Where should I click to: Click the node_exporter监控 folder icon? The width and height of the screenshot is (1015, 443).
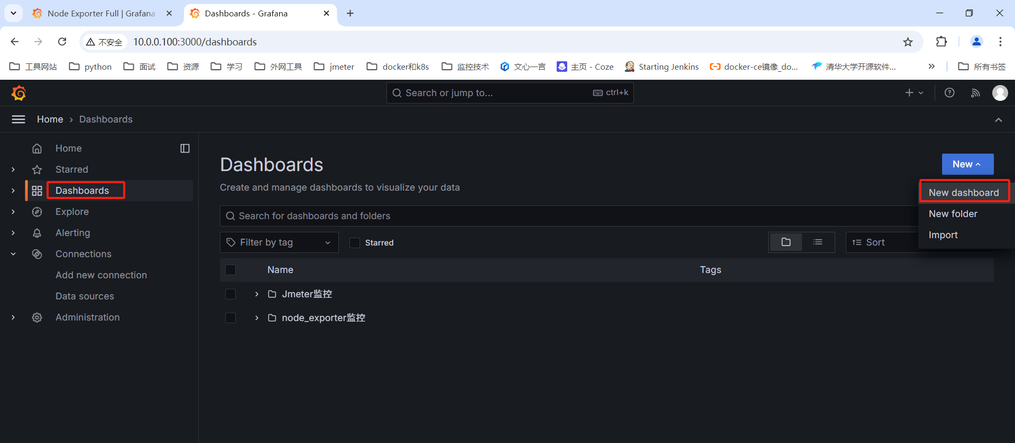click(272, 318)
